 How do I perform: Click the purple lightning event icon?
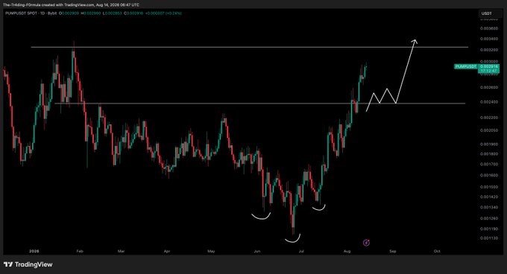click(366, 243)
